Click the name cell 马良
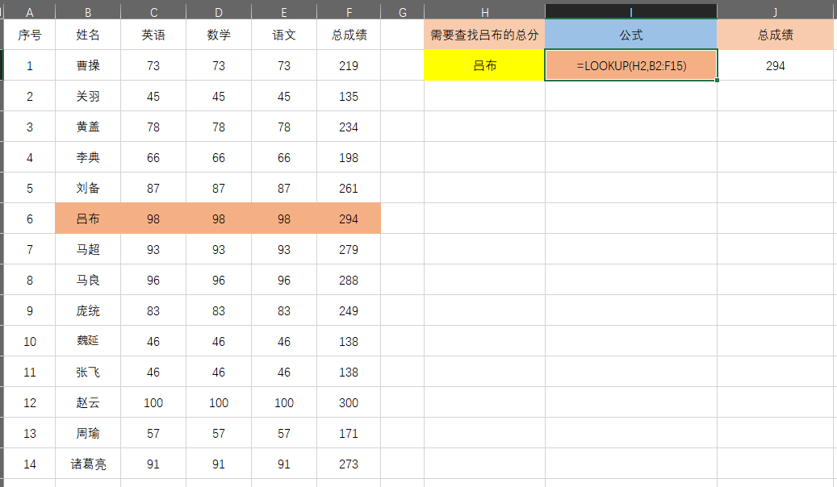Image resolution: width=837 pixels, height=487 pixels. (88, 280)
